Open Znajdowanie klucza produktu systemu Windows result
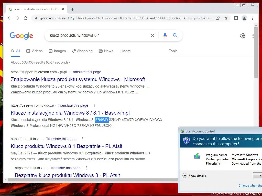 81,79
